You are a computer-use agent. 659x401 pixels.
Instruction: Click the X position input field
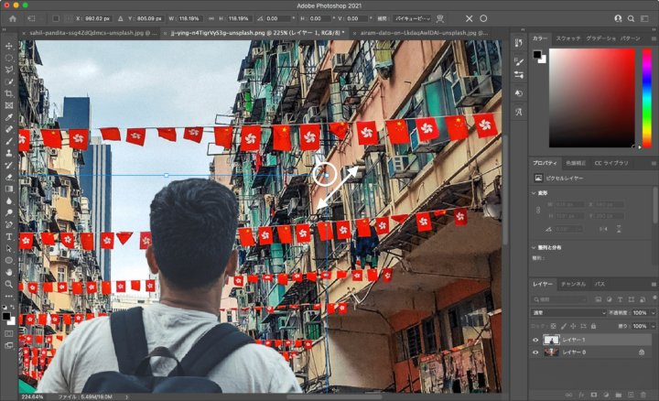[97, 18]
